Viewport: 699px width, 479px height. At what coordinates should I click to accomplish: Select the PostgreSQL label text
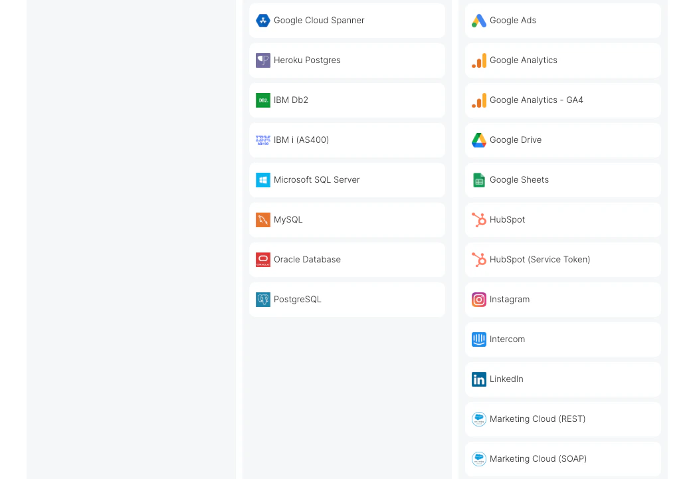point(298,300)
